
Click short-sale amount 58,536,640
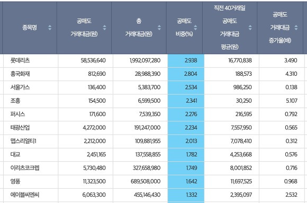pyautogui.click(x=93, y=60)
